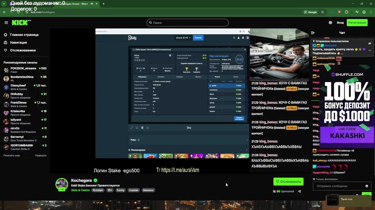375x210 pixels.
Task: Reload the page
Action: 18,12
